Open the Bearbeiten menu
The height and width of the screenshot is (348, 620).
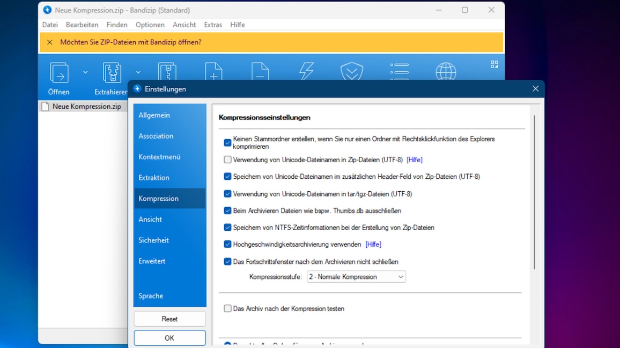pos(82,25)
